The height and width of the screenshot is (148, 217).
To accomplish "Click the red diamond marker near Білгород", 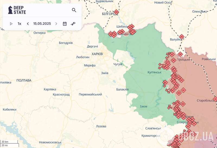I will [x=116, y=12].
